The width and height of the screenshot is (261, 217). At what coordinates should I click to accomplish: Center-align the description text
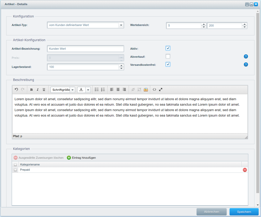[118, 90]
